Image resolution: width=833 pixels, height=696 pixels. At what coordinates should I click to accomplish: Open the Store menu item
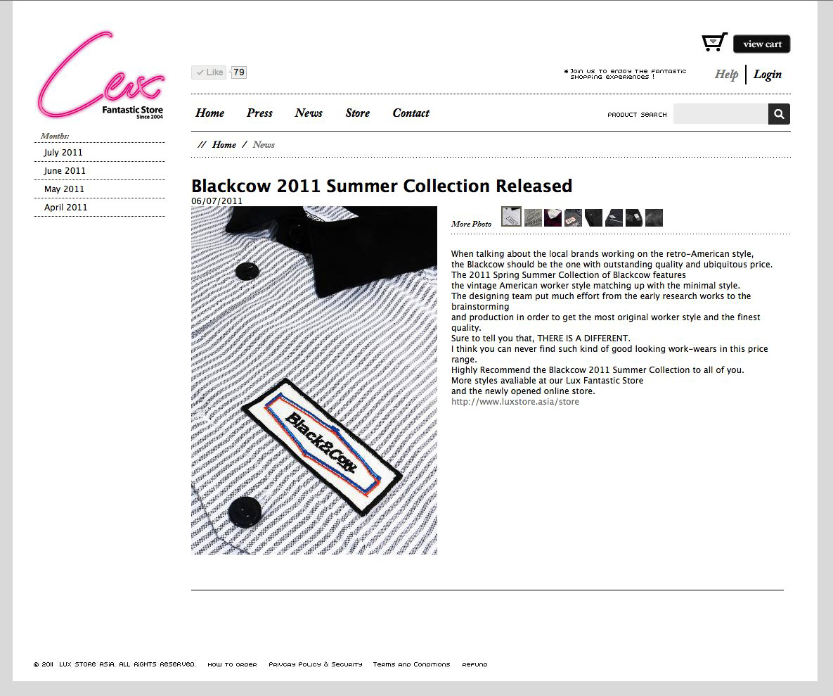pyautogui.click(x=358, y=113)
